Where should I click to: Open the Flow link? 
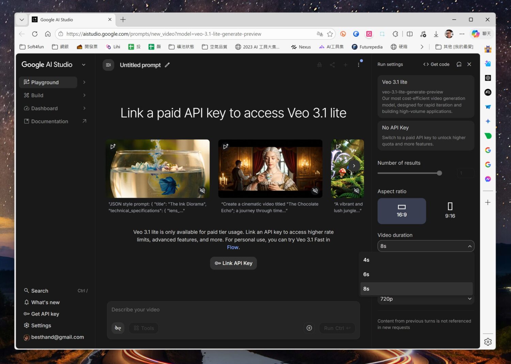pos(233,247)
